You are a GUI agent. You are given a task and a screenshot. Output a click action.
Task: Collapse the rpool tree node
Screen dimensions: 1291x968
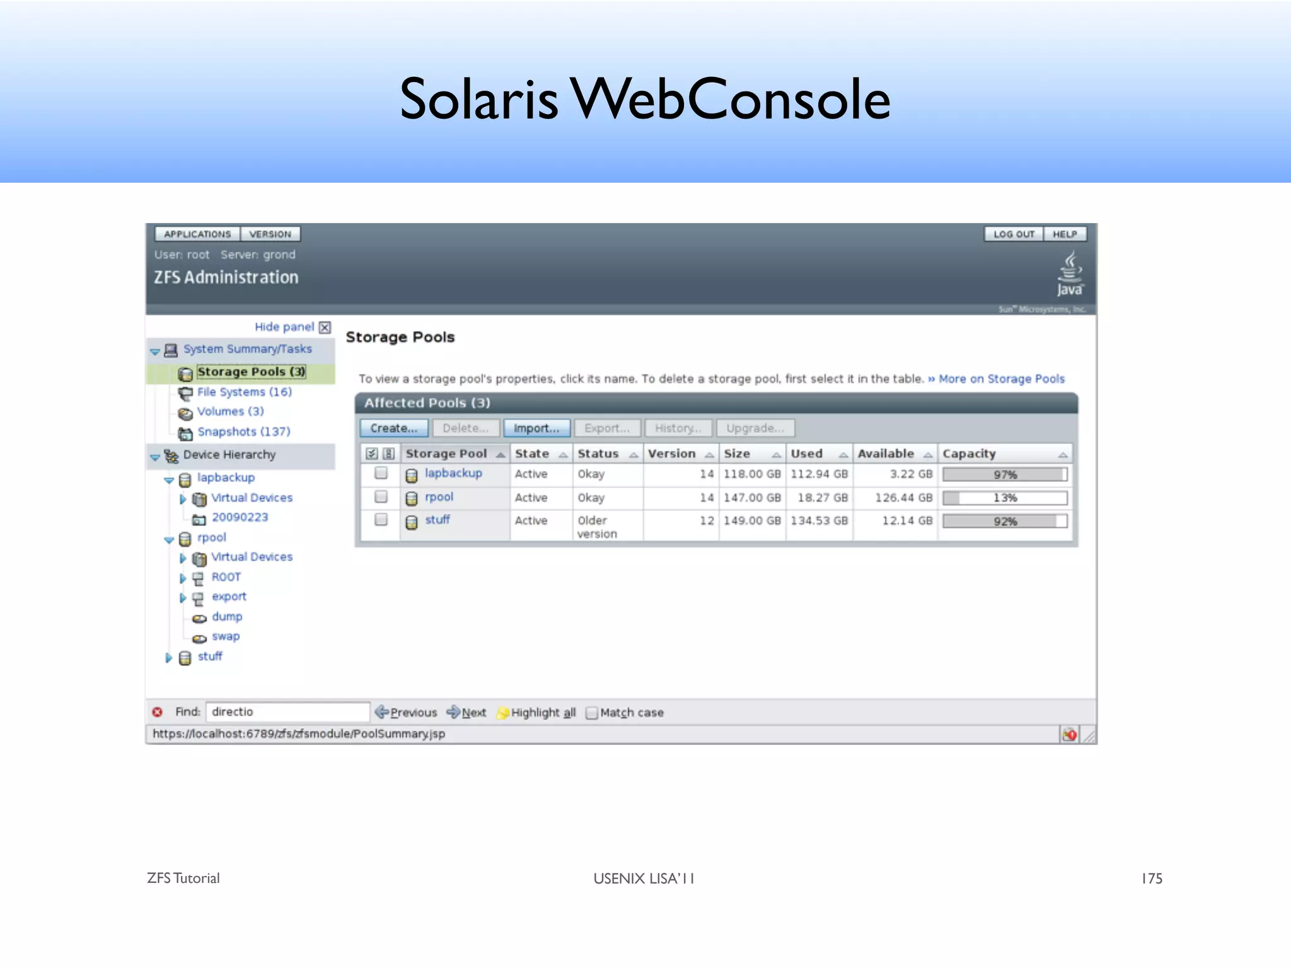point(169,540)
